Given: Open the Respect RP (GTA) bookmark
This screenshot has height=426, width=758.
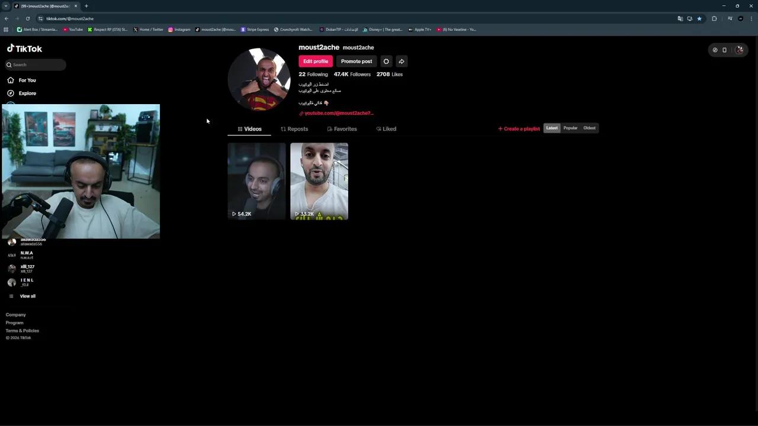Looking at the screenshot, I should (107, 30).
